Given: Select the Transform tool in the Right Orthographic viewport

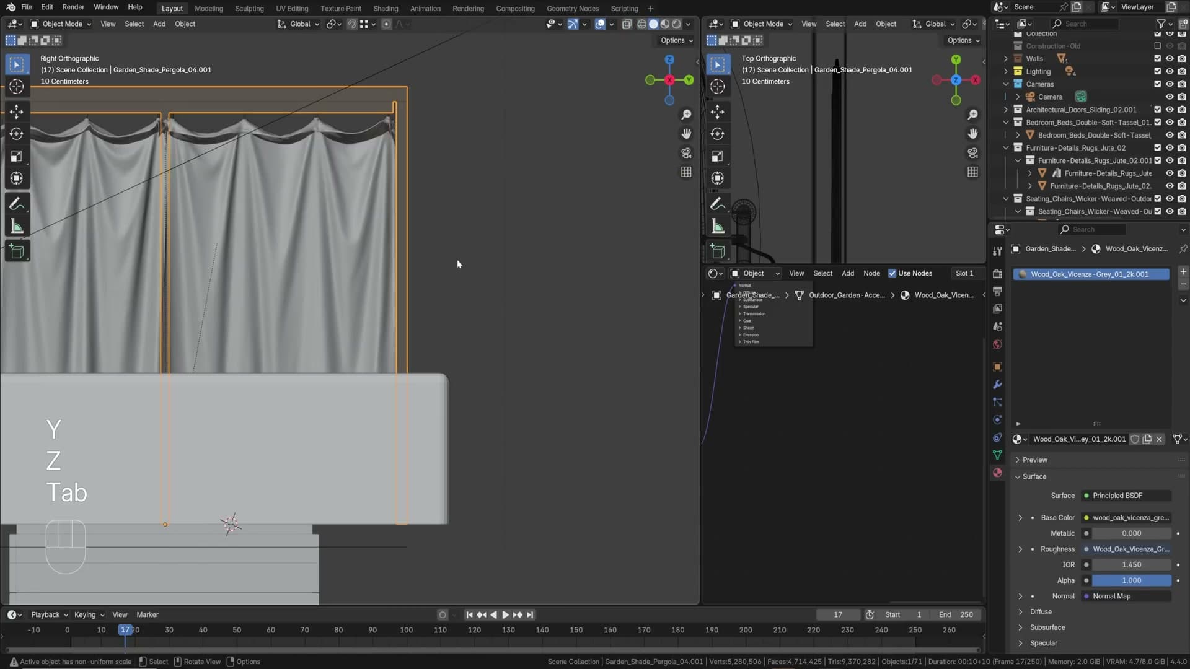Looking at the screenshot, I should tap(17, 178).
